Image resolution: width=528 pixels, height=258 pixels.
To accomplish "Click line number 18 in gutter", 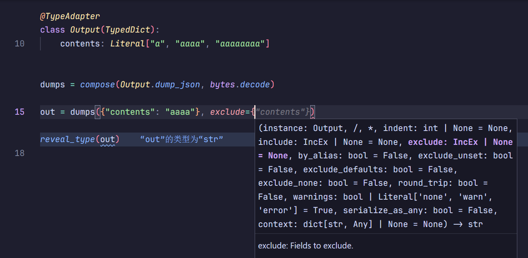I will click(x=19, y=153).
